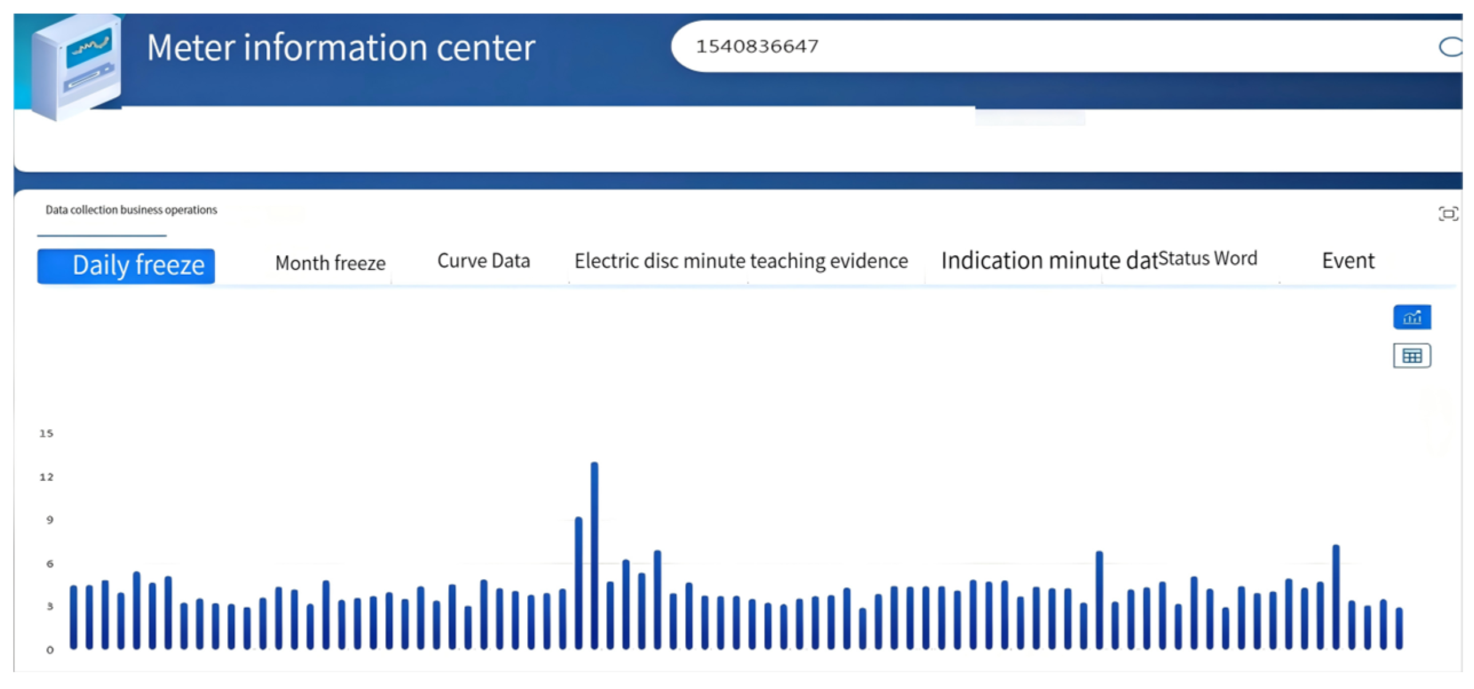Switch to the Status Word tab

[x=1208, y=259]
